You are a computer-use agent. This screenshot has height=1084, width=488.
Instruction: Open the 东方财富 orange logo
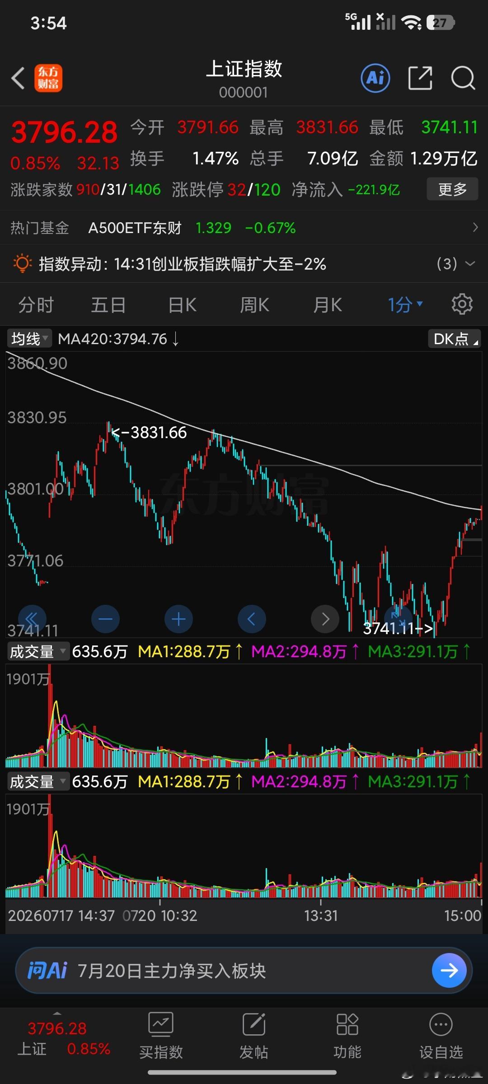point(48,78)
